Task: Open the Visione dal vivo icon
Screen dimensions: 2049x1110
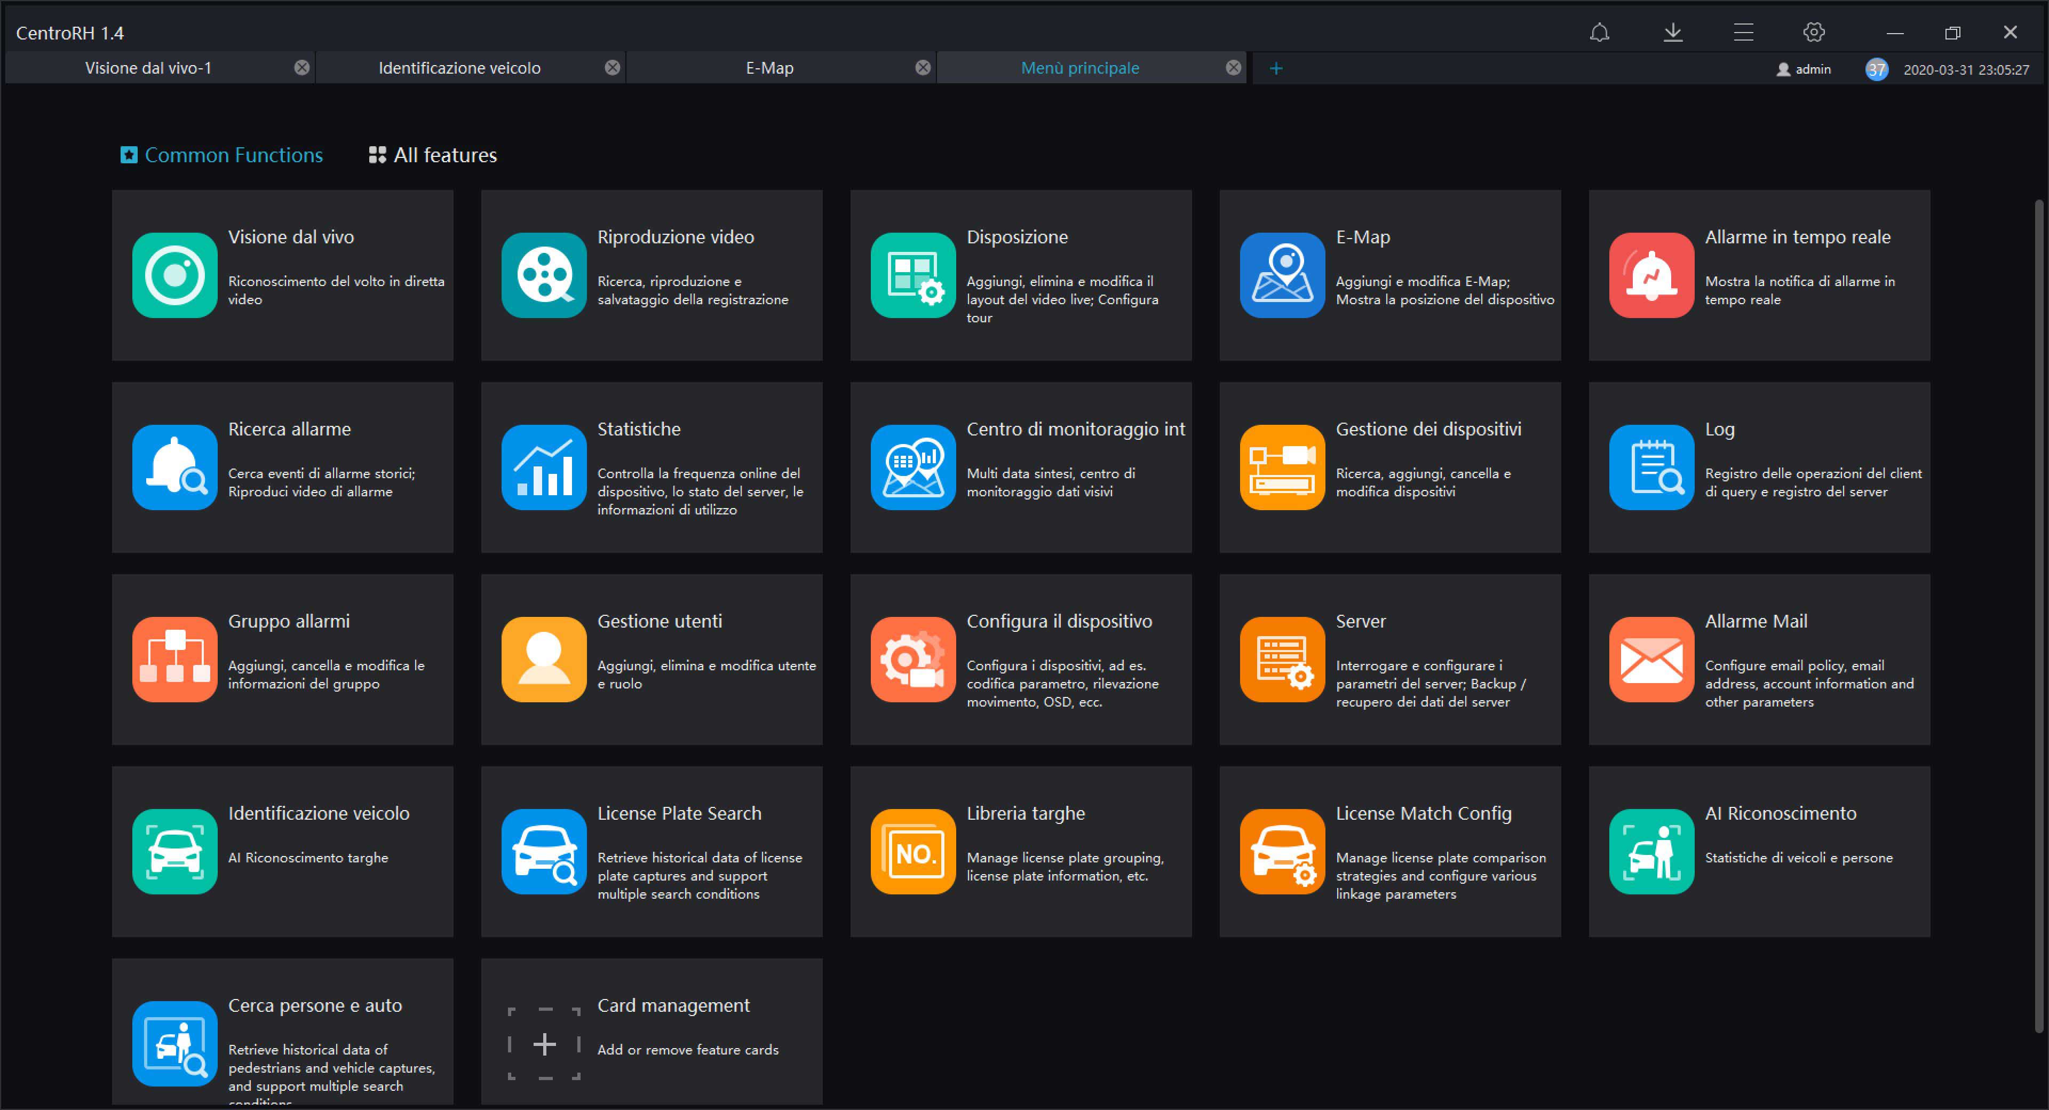Action: pos(174,274)
